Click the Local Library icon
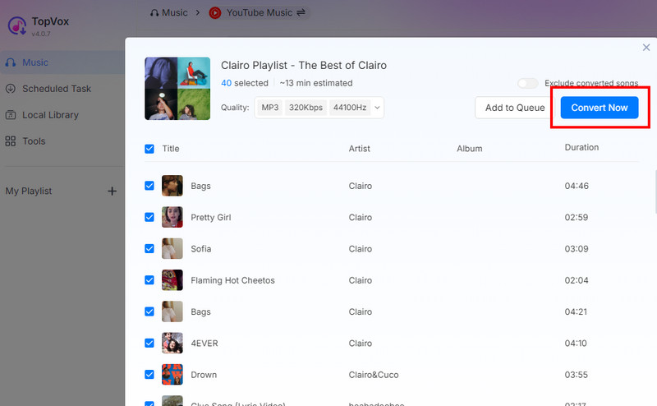This screenshot has height=406, width=657. (x=11, y=115)
